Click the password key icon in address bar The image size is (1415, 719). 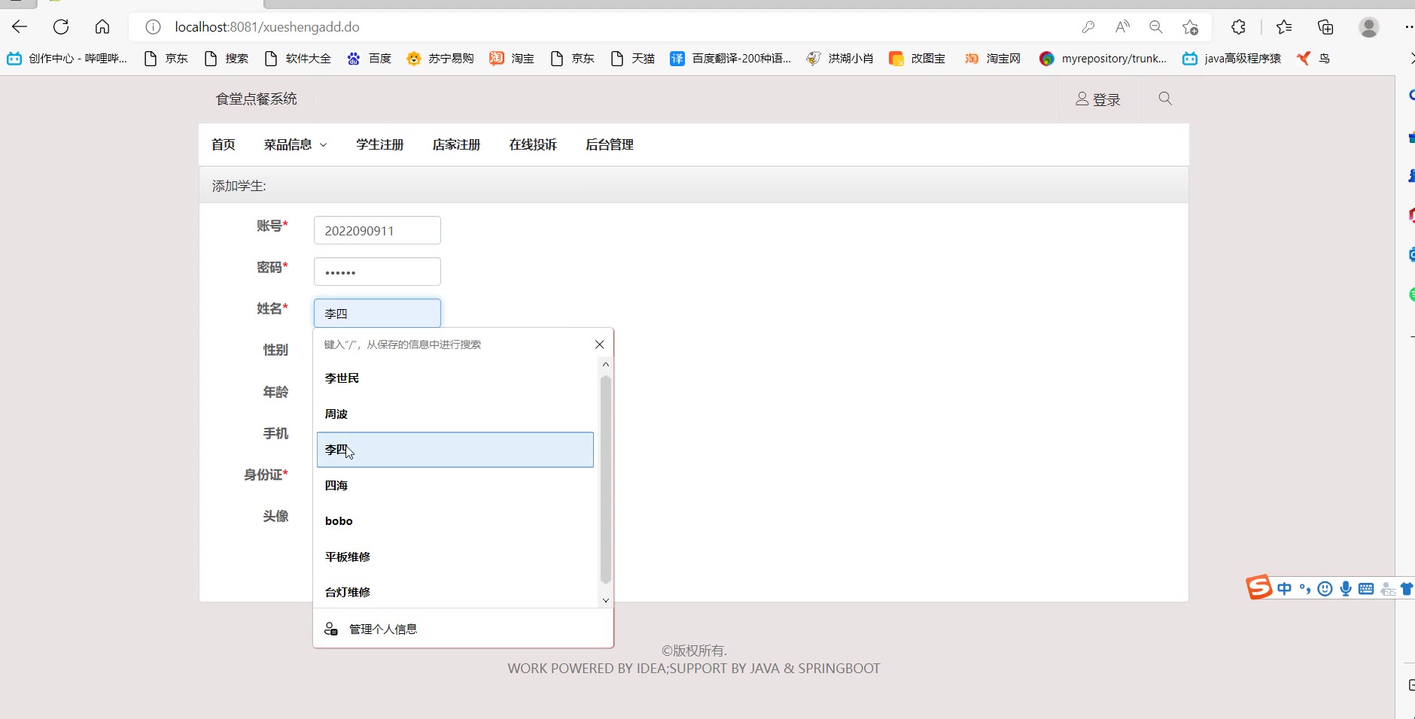[1088, 27]
